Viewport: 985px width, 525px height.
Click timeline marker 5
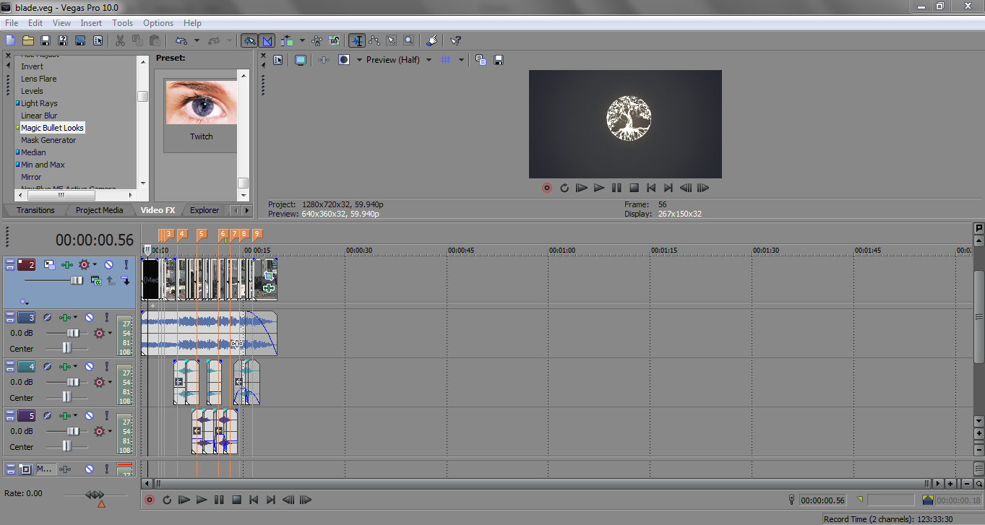pyautogui.click(x=202, y=234)
